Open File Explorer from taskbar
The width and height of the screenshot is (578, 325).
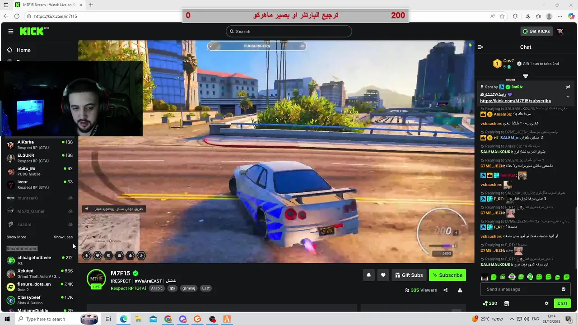[138, 319]
